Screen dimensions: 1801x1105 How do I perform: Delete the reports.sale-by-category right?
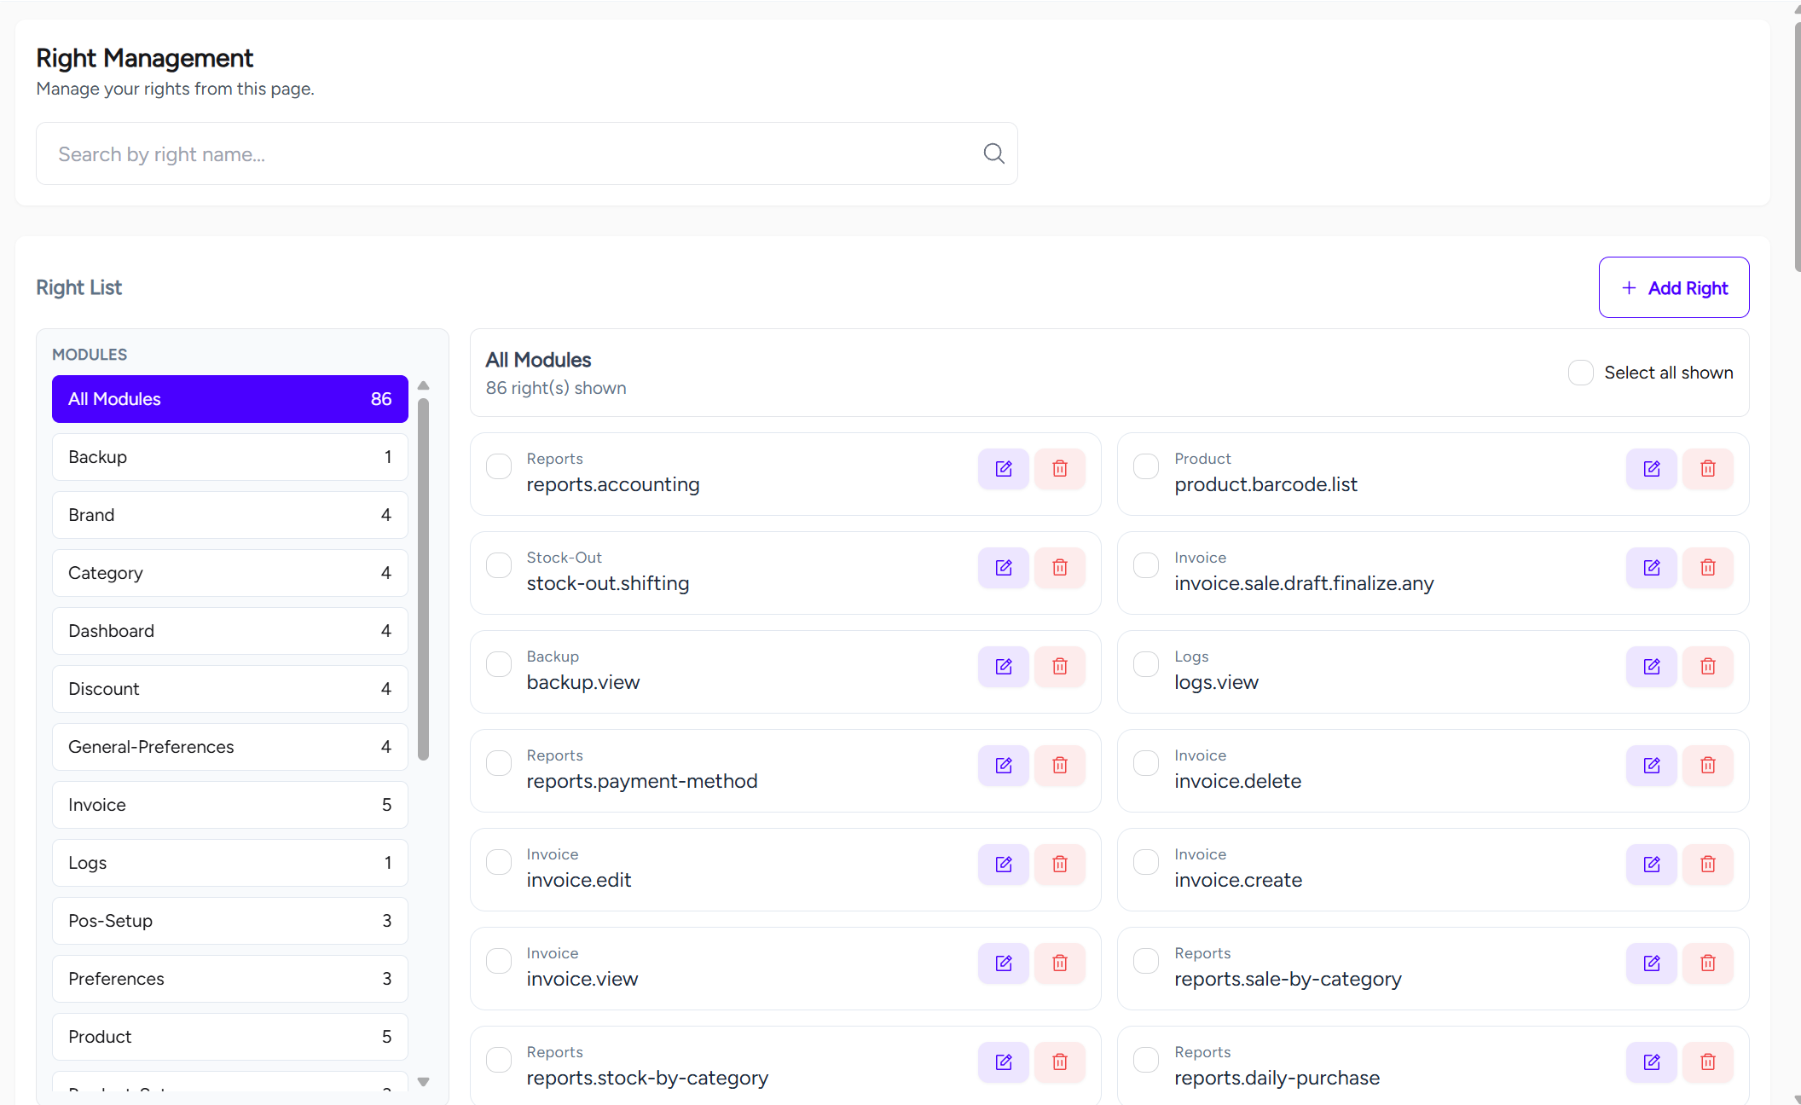click(x=1708, y=963)
